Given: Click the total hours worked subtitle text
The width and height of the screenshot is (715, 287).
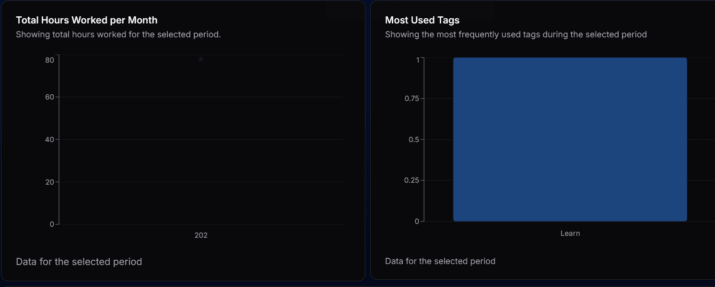Looking at the screenshot, I should (118, 34).
